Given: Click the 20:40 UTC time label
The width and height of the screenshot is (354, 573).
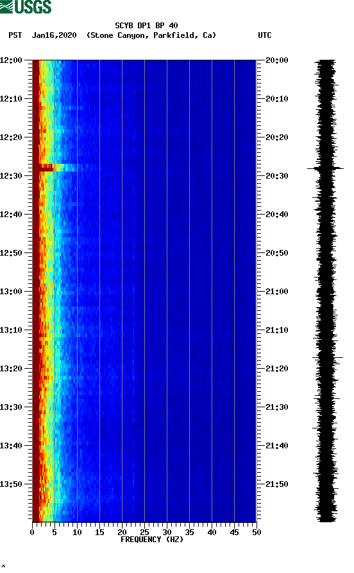Looking at the screenshot, I should (x=277, y=214).
